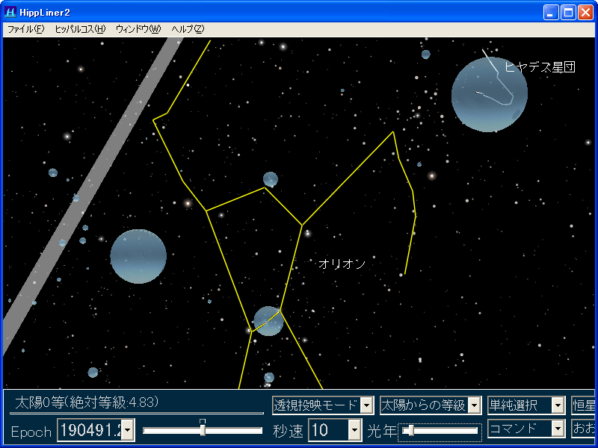Open the ヒッパルコス(H) menu
This screenshot has width=598, height=448.
(x=80, y=29)
